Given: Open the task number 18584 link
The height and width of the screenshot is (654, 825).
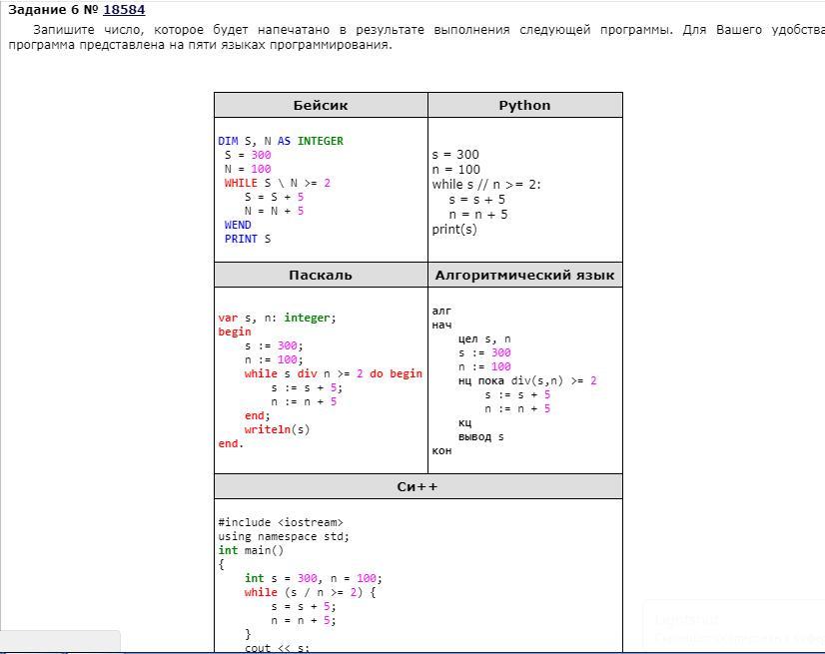Looking at the screenshot, I should click(x=124, y=10).
